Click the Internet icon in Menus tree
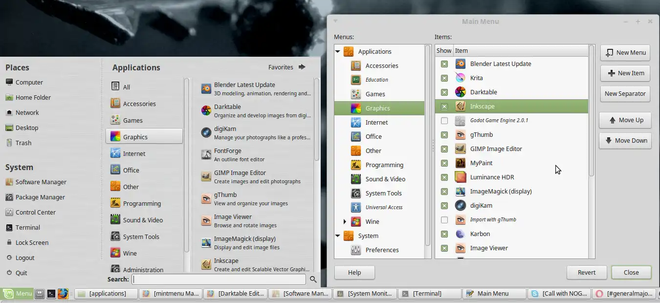The width and height of the screenshot is (660, 303). pos(356,122)
